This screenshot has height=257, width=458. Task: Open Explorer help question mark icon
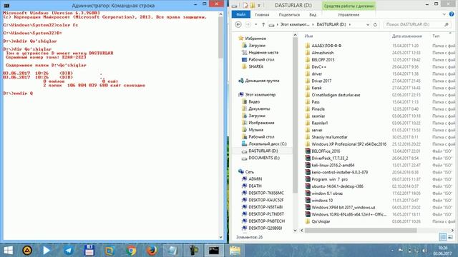[x=452, y=14]
